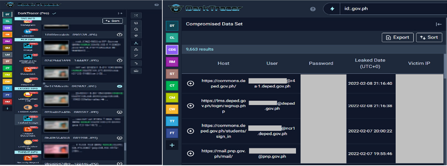Click the screenshot icon at toolbar bottom

point(136,71)
